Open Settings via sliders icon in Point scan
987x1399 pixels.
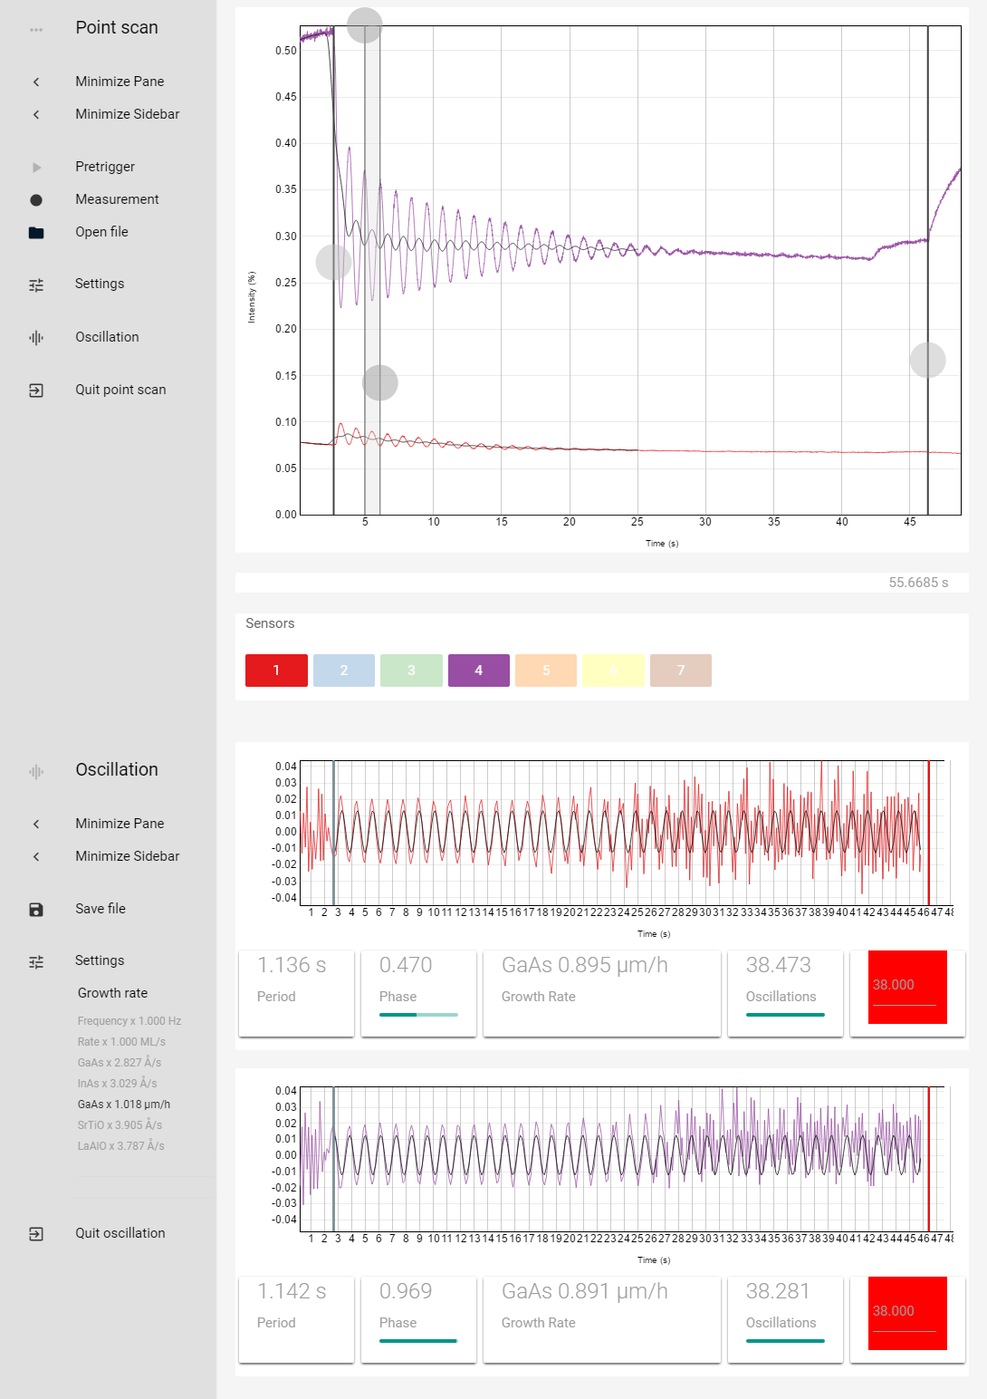point(36,284)
